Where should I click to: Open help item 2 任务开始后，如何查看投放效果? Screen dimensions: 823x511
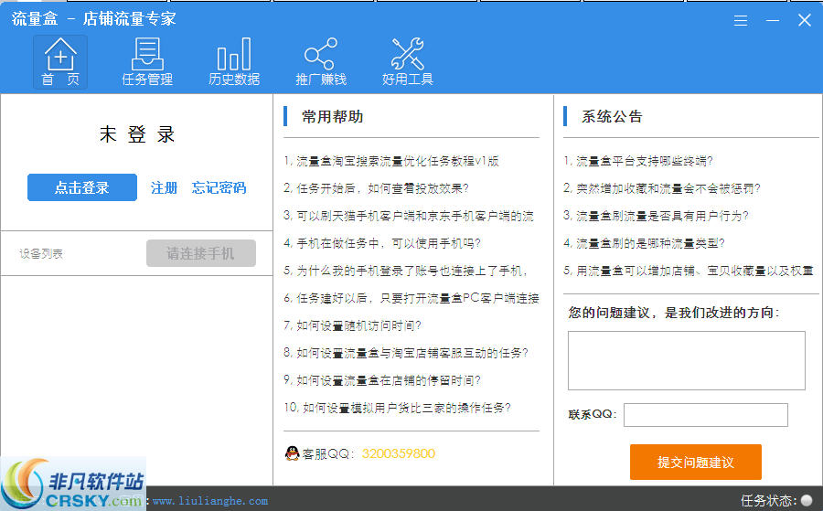[x=376, y=188]
